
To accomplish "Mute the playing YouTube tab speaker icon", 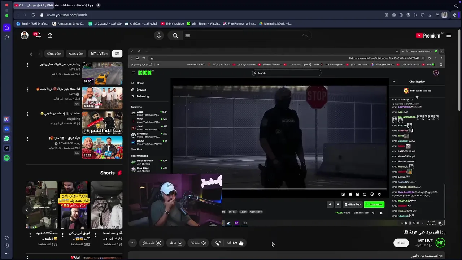I will coord(21,5).
